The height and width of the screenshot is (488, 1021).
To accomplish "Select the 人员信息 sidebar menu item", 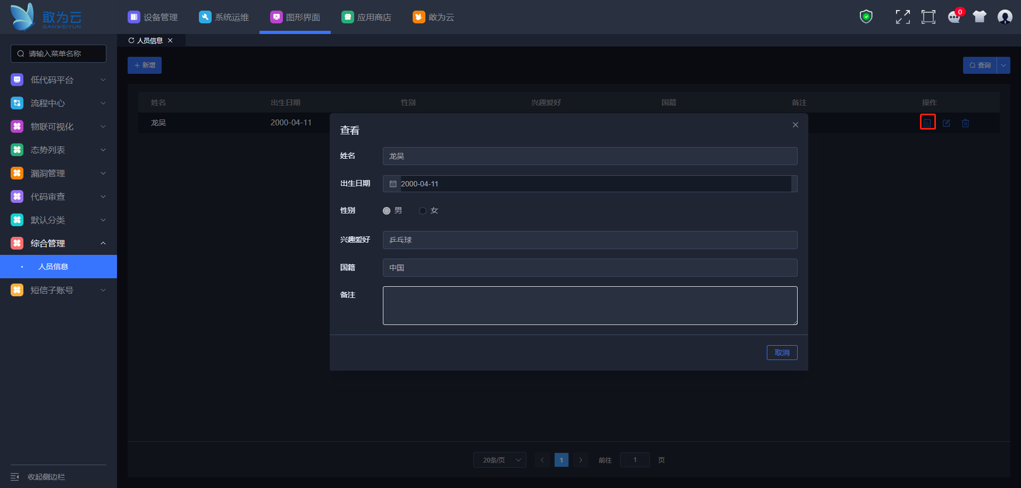I will pyautogui.click(x=58, y=267).
